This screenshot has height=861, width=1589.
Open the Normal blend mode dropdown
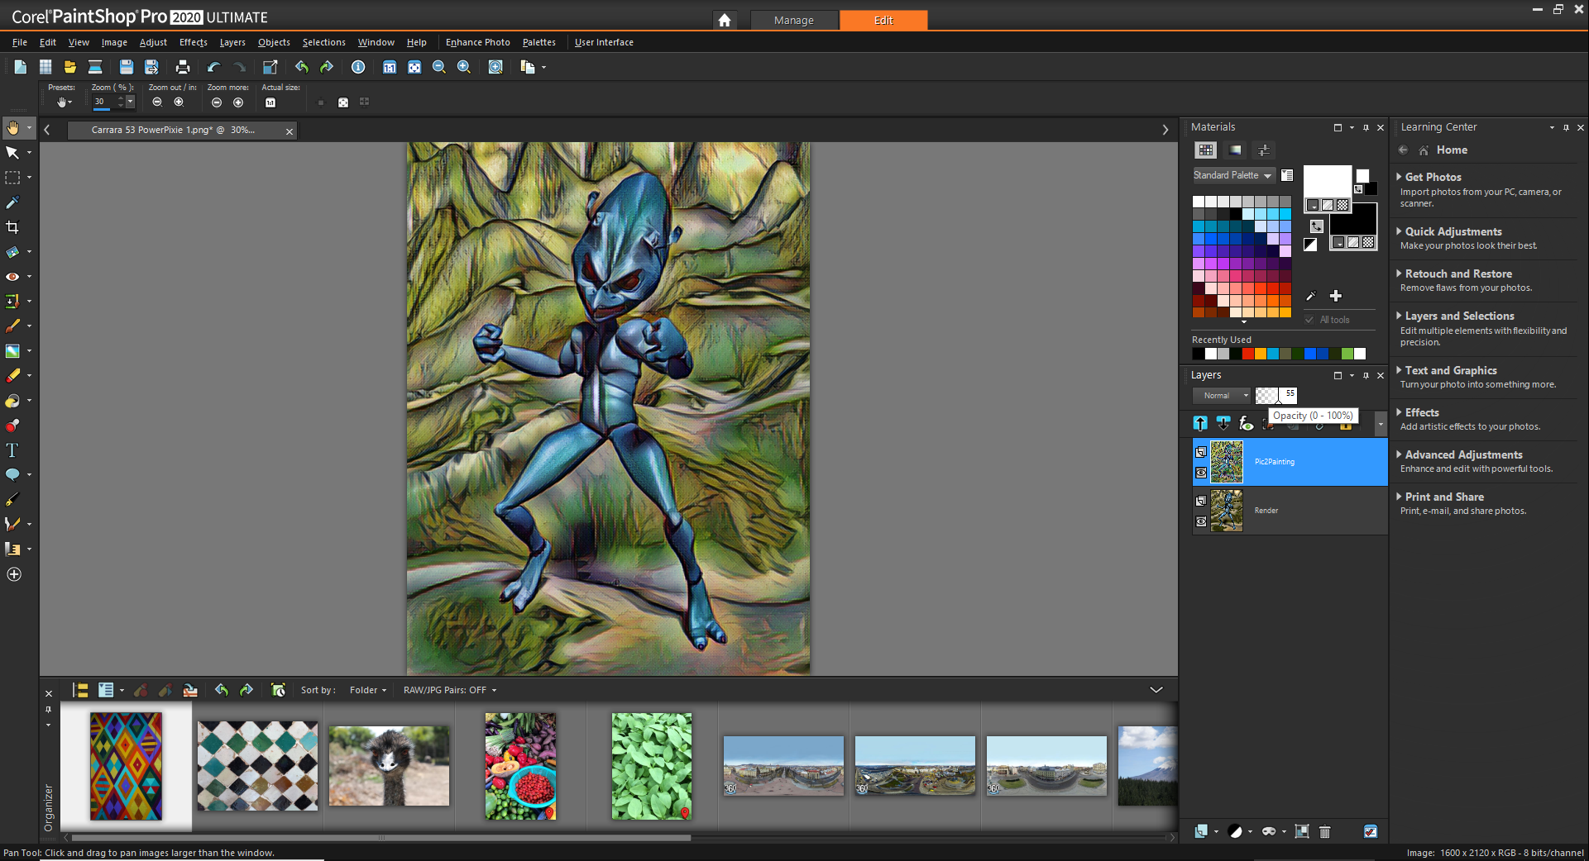pyautogui.click(x=1222, y=396)
